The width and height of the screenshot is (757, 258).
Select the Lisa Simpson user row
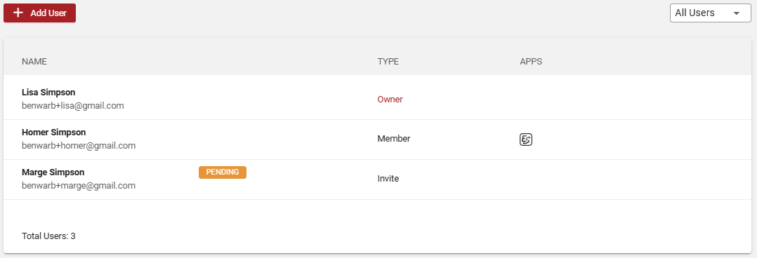click(x=378, y=100)
